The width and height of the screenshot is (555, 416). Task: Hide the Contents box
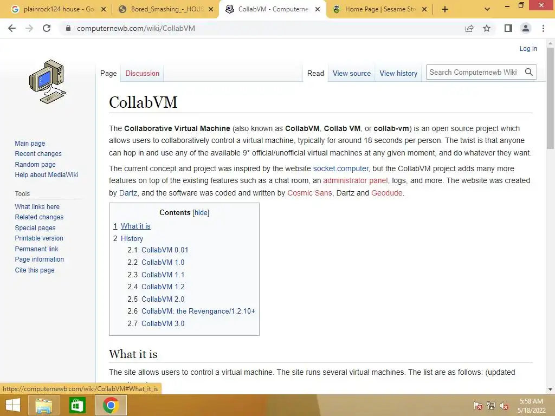point(201,212)
